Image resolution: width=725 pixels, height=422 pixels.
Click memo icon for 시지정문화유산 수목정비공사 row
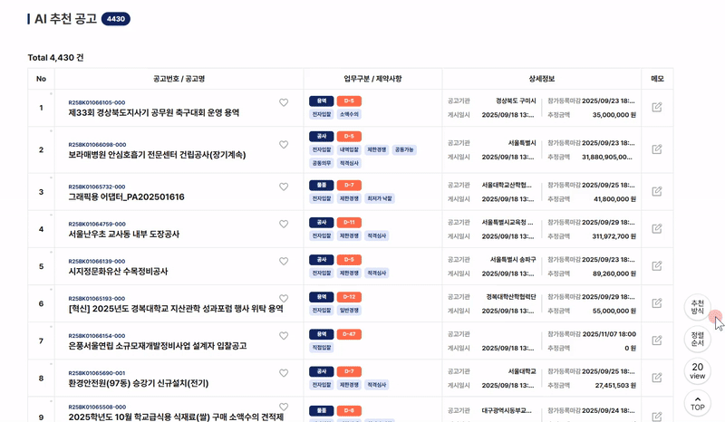pos(657,266)
